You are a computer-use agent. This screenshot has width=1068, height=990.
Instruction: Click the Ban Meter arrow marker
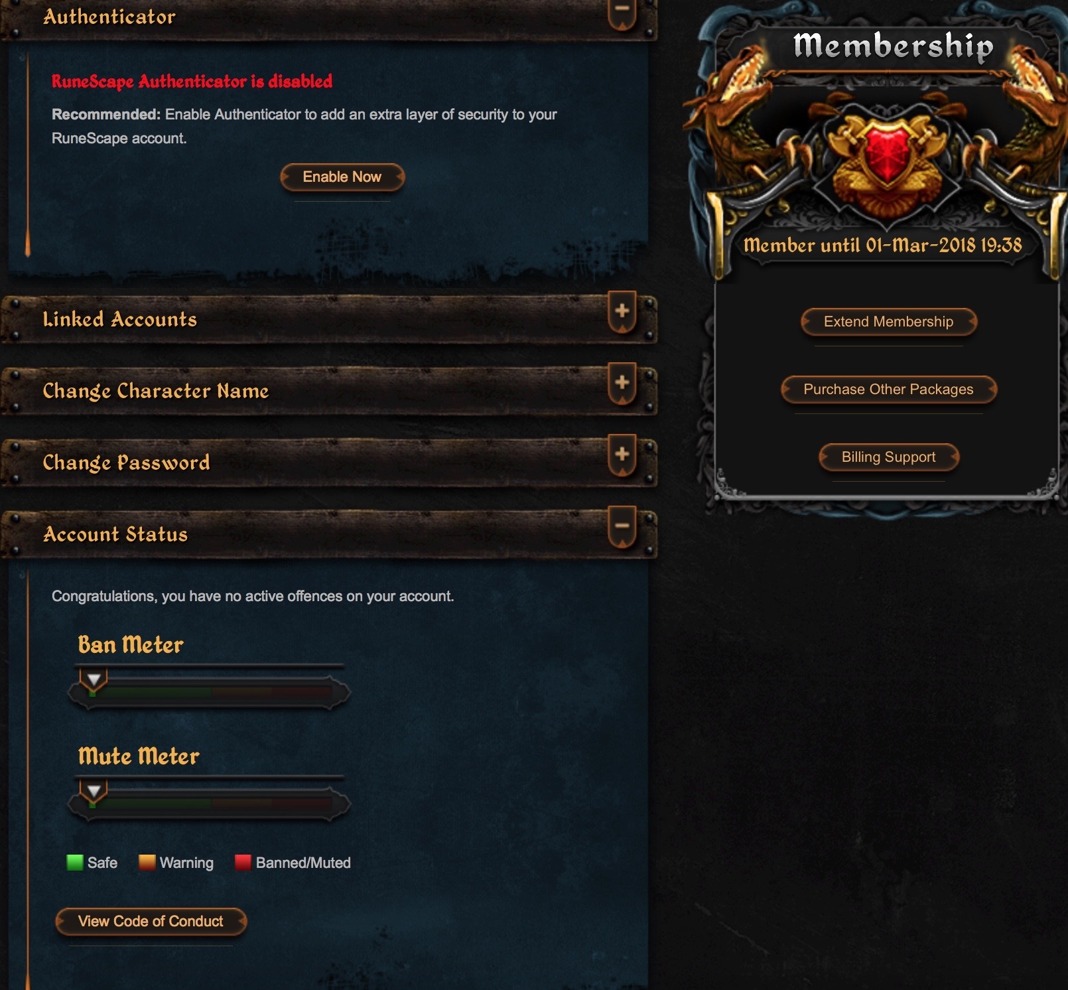click(94, 680)
